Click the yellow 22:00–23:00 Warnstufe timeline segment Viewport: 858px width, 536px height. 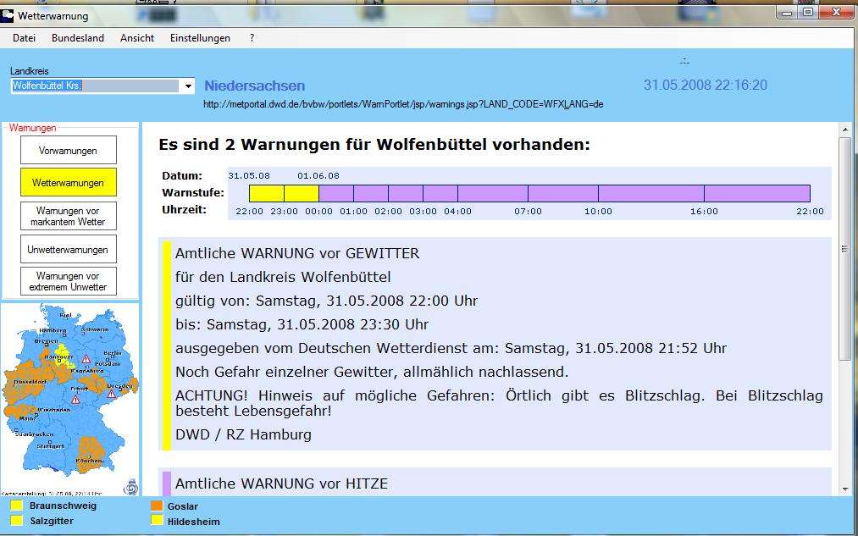(266, 194)
